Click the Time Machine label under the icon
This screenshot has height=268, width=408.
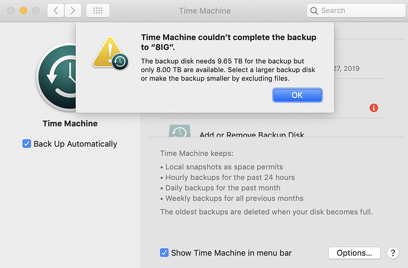tap(70, 124)
